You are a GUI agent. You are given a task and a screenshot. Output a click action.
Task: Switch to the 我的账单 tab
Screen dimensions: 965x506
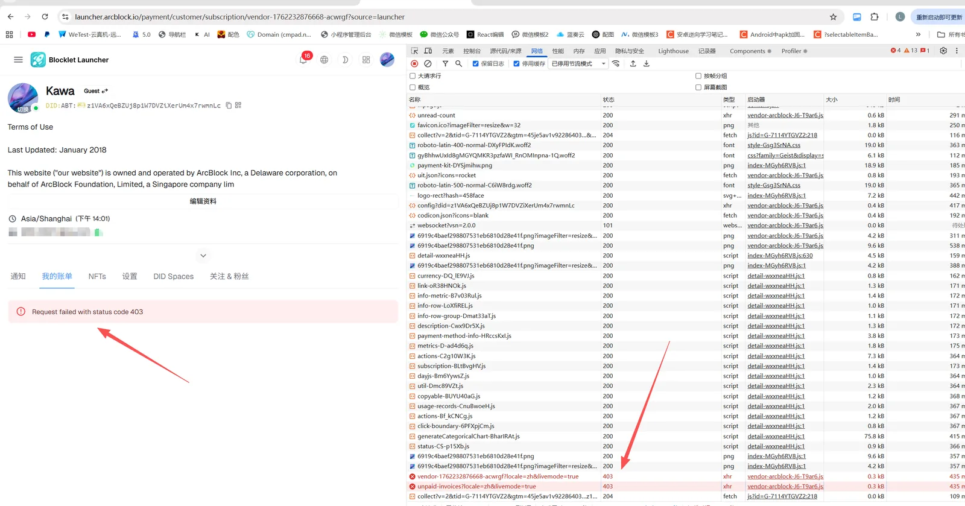[57, 276]
